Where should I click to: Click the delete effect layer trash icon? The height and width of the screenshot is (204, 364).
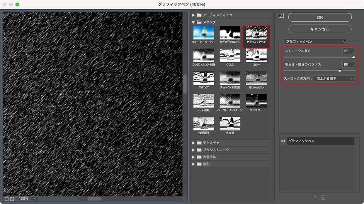[x=323, y=197]
